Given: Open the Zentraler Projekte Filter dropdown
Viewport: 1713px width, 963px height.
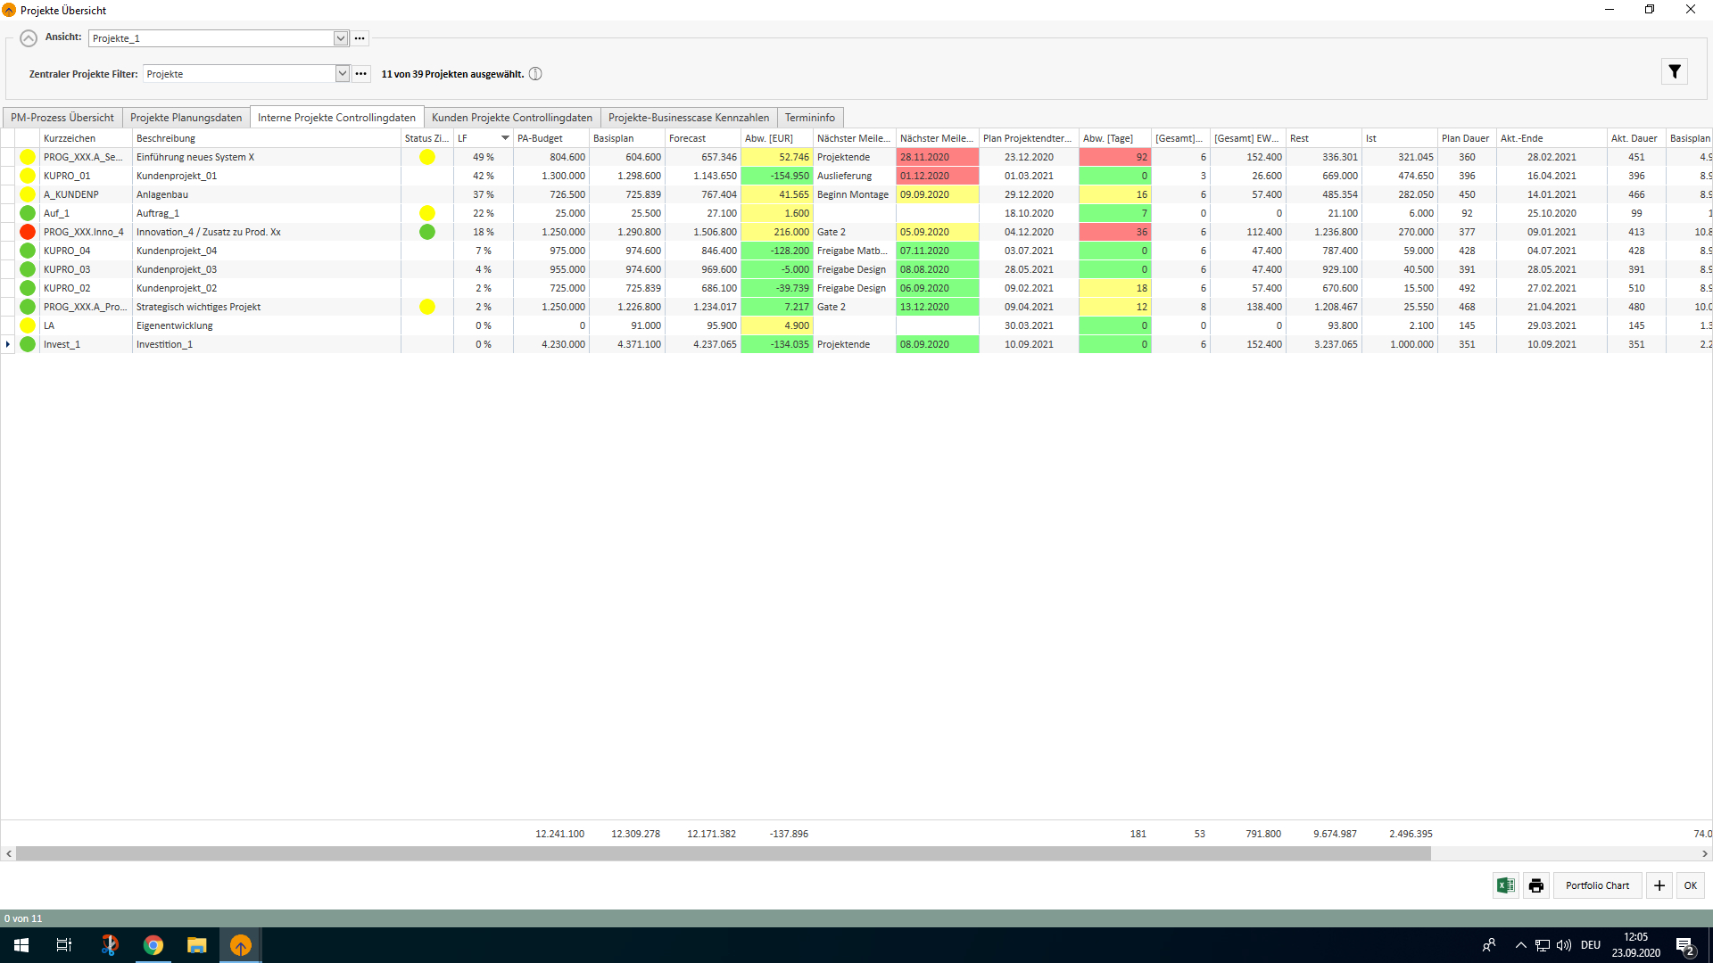Looking at the screenshot, I should (x=343, y=73).
